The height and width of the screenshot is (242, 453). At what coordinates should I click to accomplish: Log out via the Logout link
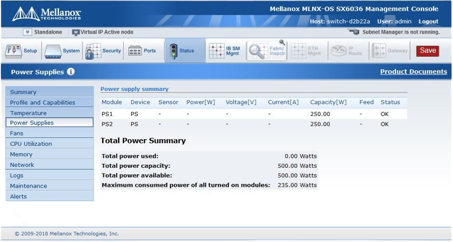pyautogui.click(x=428, y=22)
